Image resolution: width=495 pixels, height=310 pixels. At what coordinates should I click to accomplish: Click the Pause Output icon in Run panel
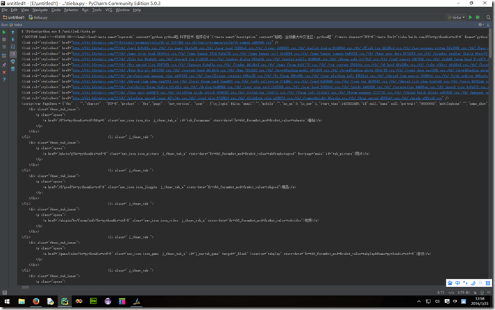click(x=4, y=47)
